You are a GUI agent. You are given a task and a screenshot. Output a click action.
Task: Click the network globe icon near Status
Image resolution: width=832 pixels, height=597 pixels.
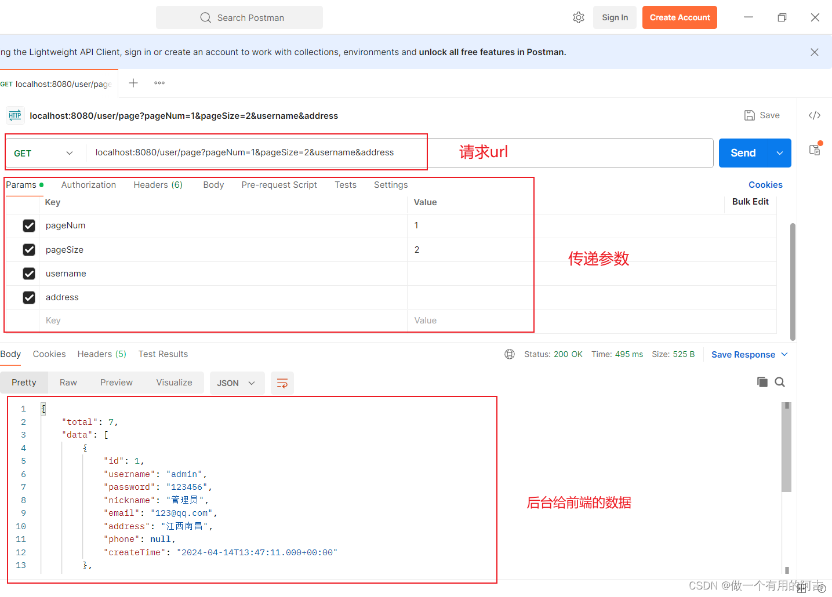point(510,354)
